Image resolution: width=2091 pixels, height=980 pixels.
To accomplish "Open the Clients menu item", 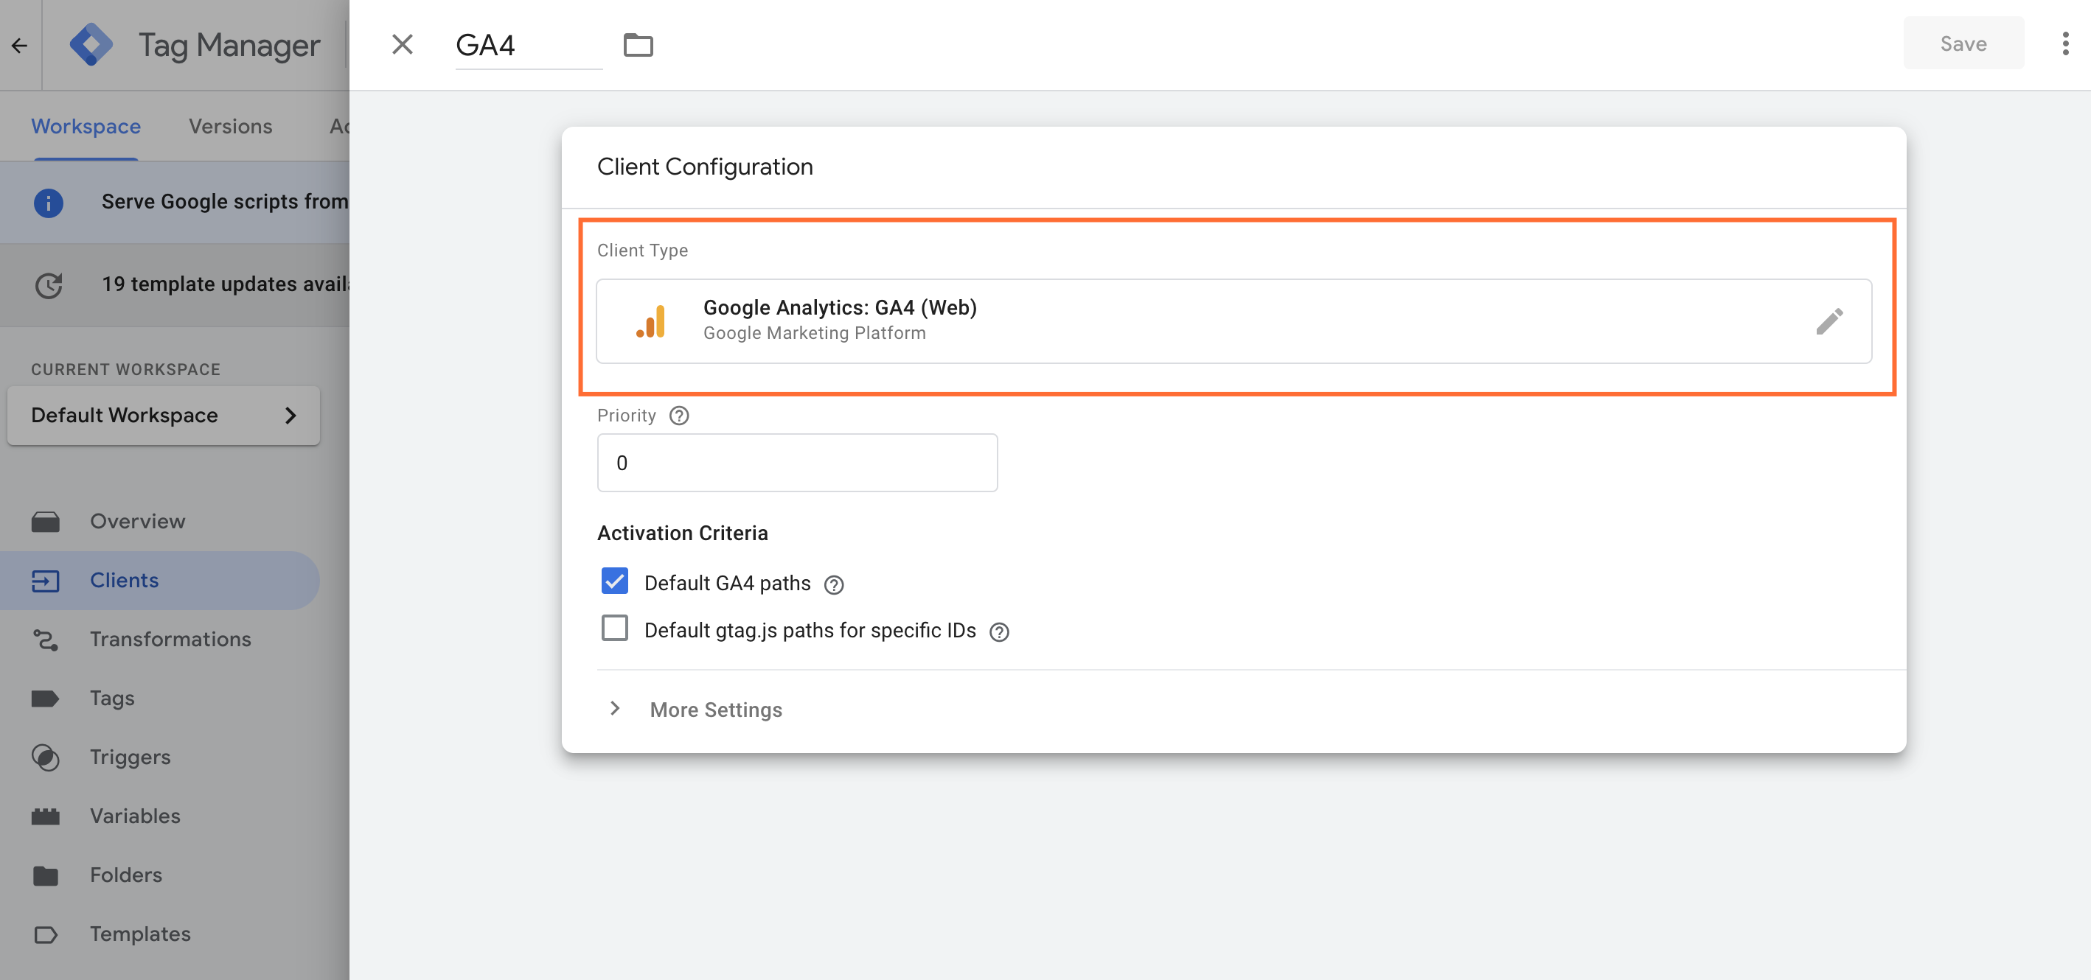I will coord(160,581).
